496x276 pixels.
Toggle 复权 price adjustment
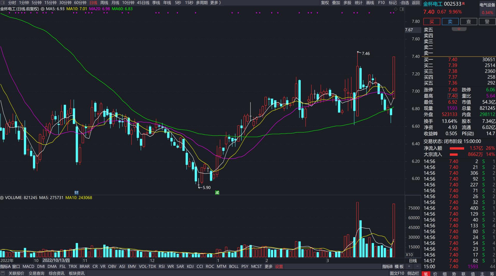pyautogui.click(x=325, y=3)
